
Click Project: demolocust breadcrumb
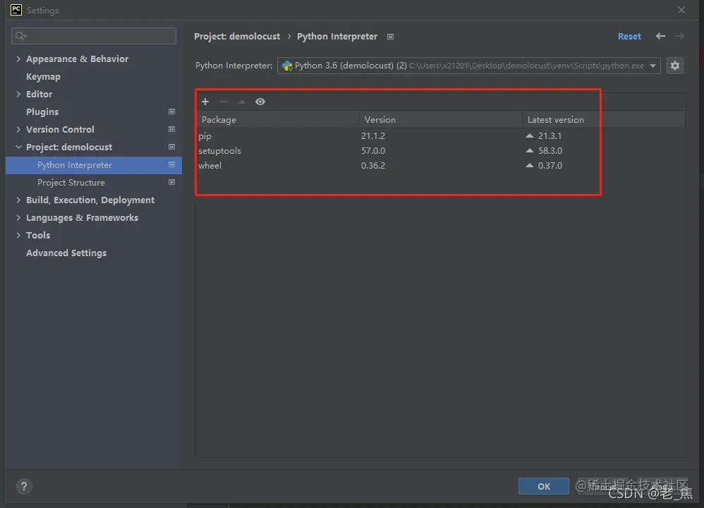(237, 37)
